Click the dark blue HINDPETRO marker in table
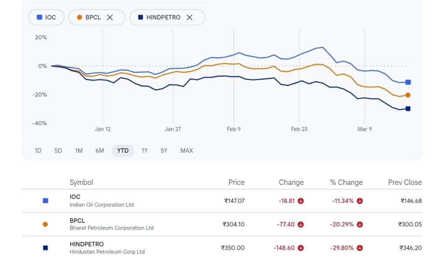Screen dimensions: 447x265 click(x=45, y=248)
